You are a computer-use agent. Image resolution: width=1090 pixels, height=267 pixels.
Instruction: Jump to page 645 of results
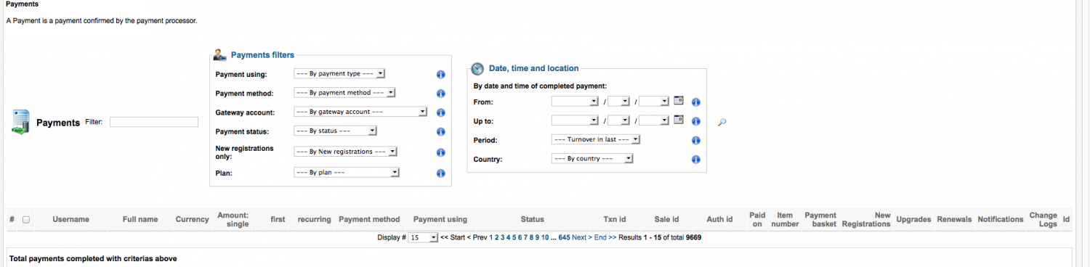564,238
